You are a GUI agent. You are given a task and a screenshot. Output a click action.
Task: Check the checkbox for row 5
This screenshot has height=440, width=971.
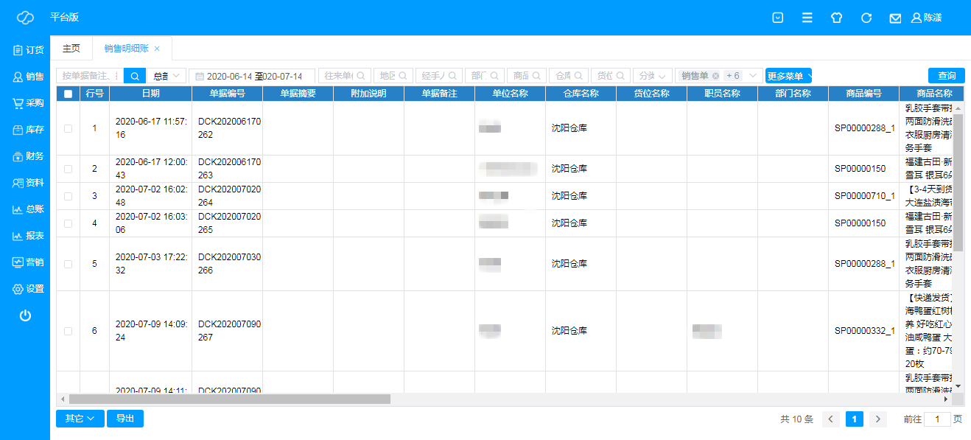[x=69, y=264]
